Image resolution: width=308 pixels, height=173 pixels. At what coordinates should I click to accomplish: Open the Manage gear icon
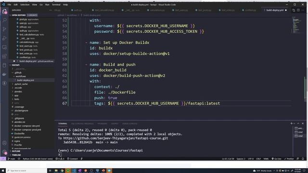(x=4, y=152)
